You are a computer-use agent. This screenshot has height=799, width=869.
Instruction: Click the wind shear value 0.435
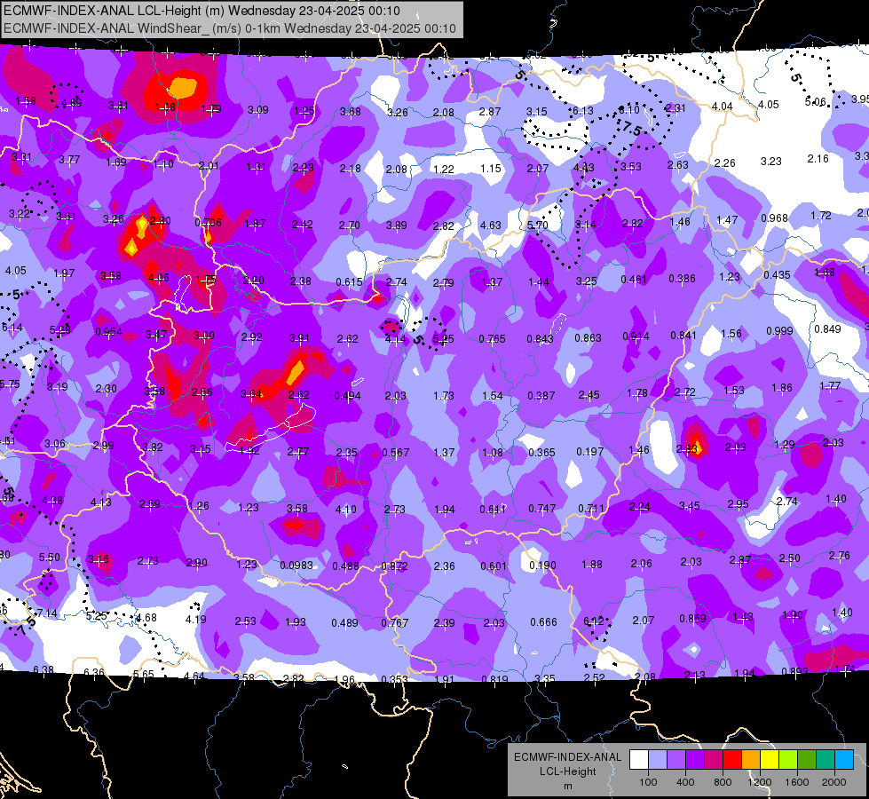[777, 274]
